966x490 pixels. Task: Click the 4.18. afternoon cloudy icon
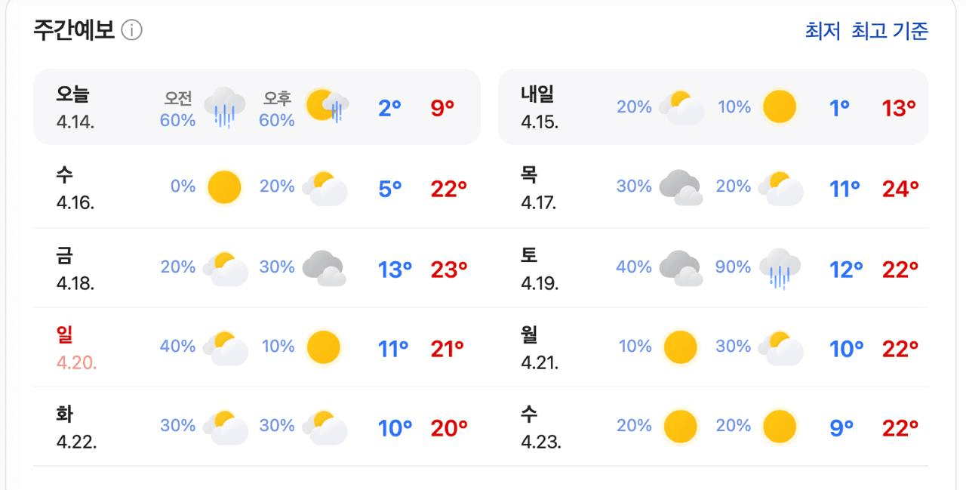[x=325, y=268]
